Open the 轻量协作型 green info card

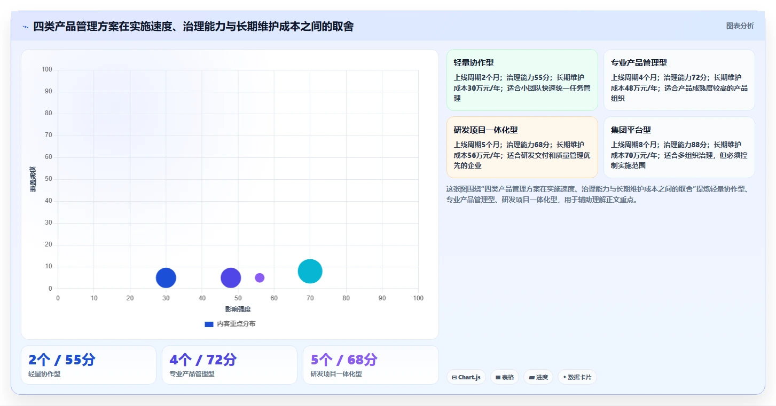522,80
